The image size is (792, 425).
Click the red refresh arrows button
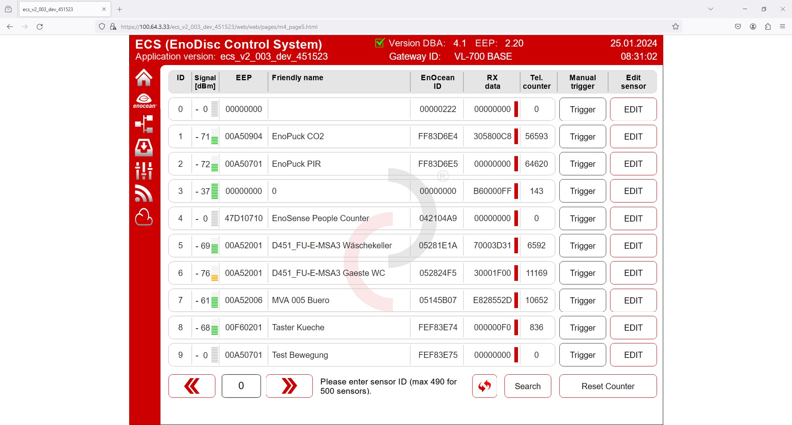click(484, 386)
